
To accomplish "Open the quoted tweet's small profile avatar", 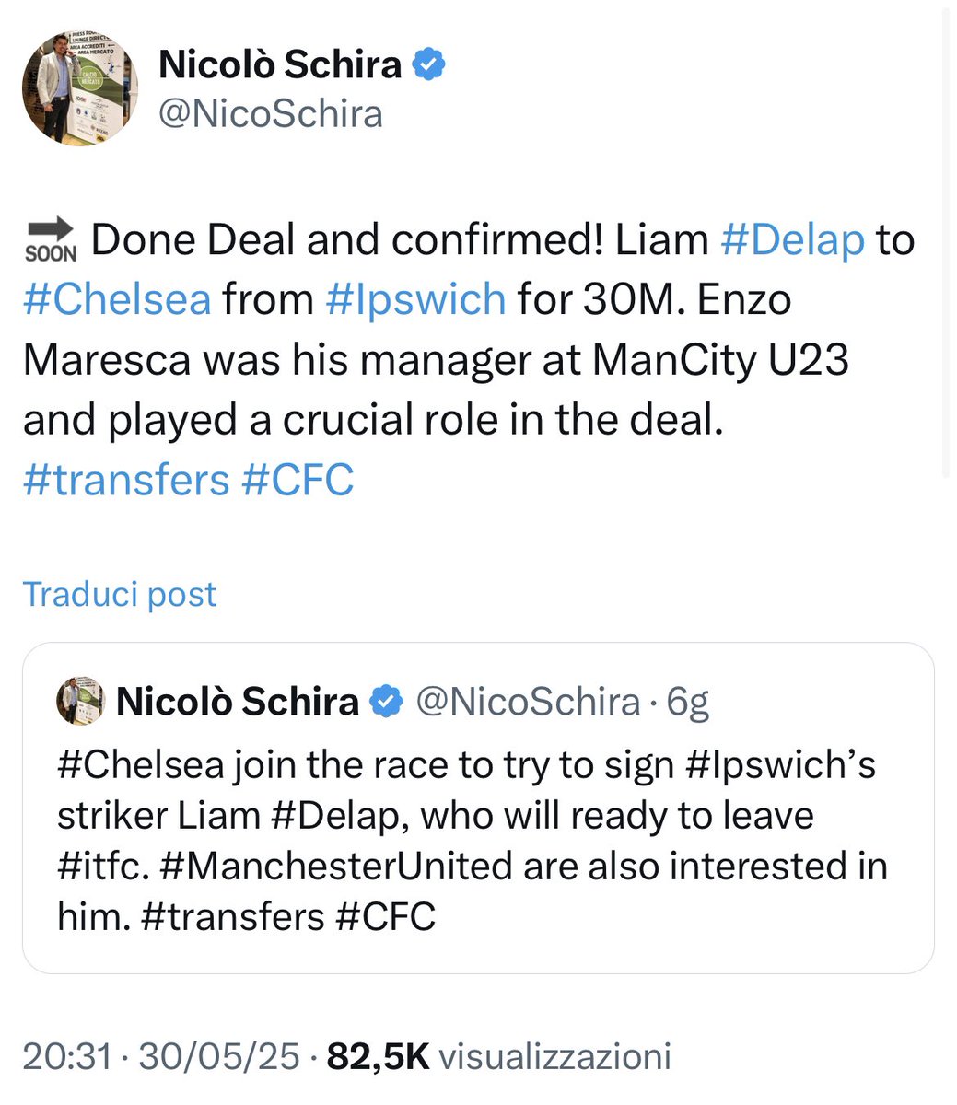I will tap(77, 702).
